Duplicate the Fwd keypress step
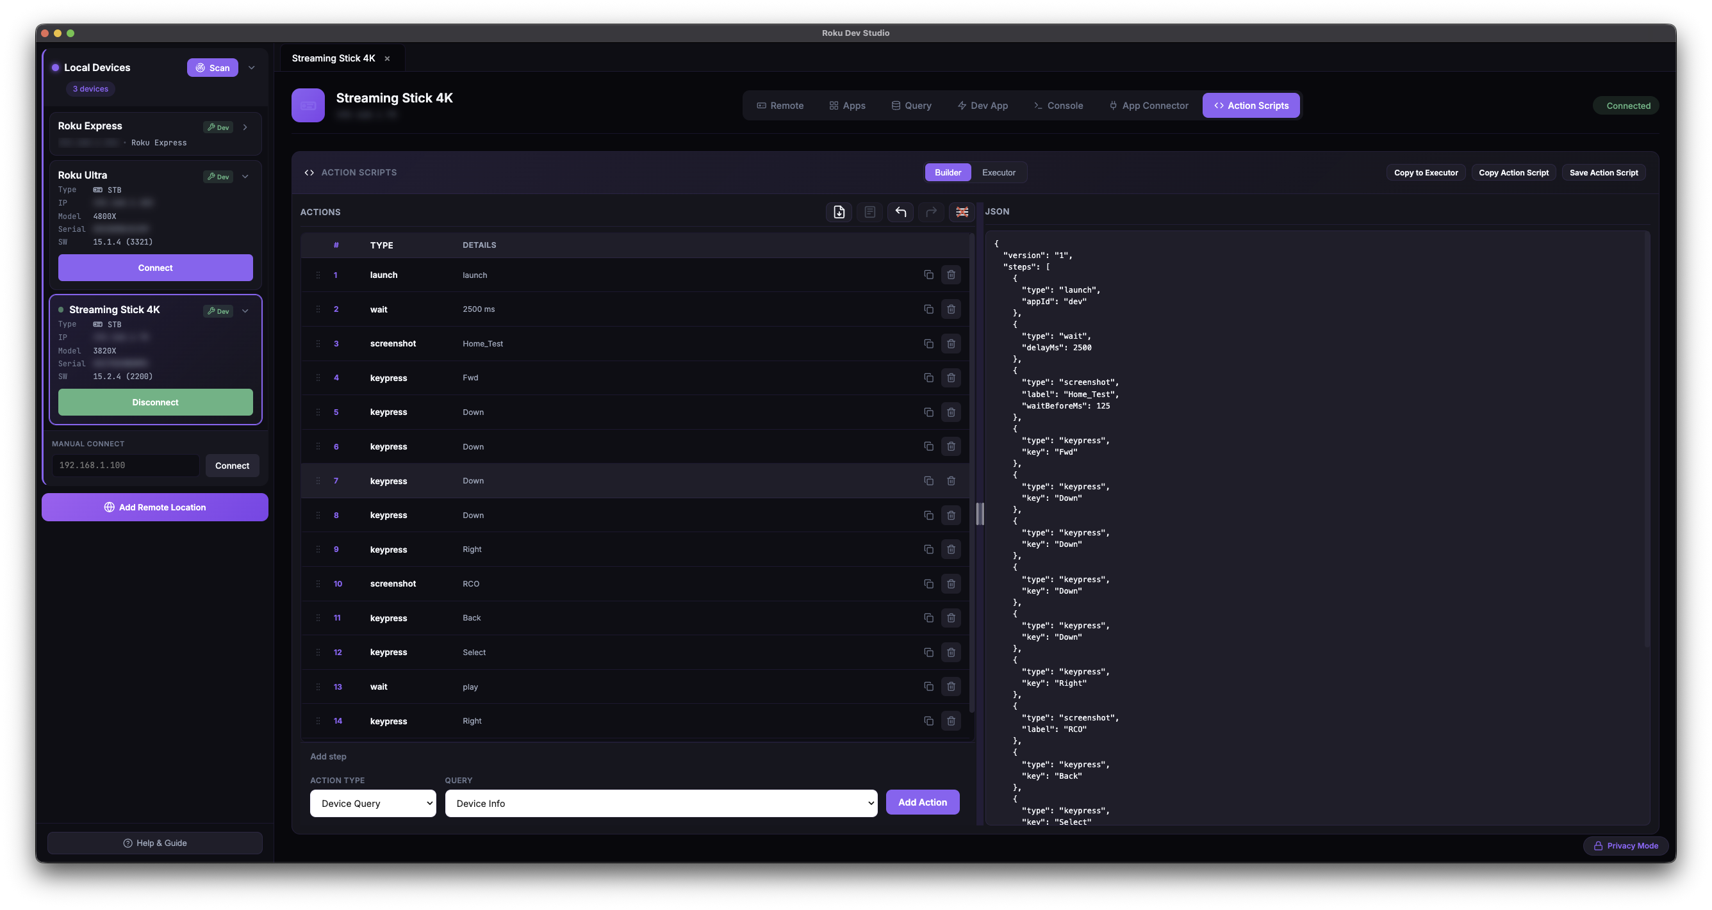This screenshot has width=1712, height=910. click(928, 378)
